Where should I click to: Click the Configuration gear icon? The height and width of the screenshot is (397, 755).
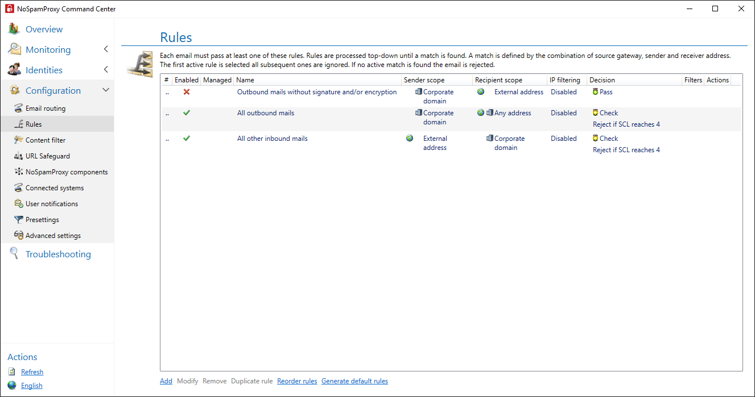[x=14, y=90]
